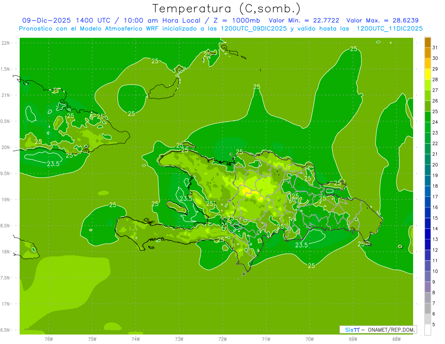Click the '1200UTC_09DIC2025' initialization time text
The height and width of the screenshot is (344, 445).
254,29
